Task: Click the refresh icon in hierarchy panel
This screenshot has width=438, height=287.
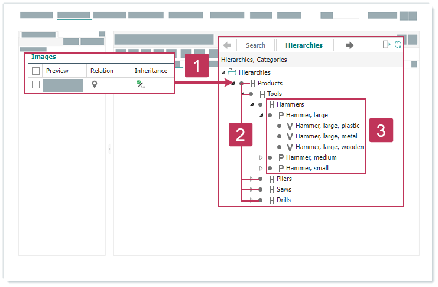Action: tap(398, 45)
